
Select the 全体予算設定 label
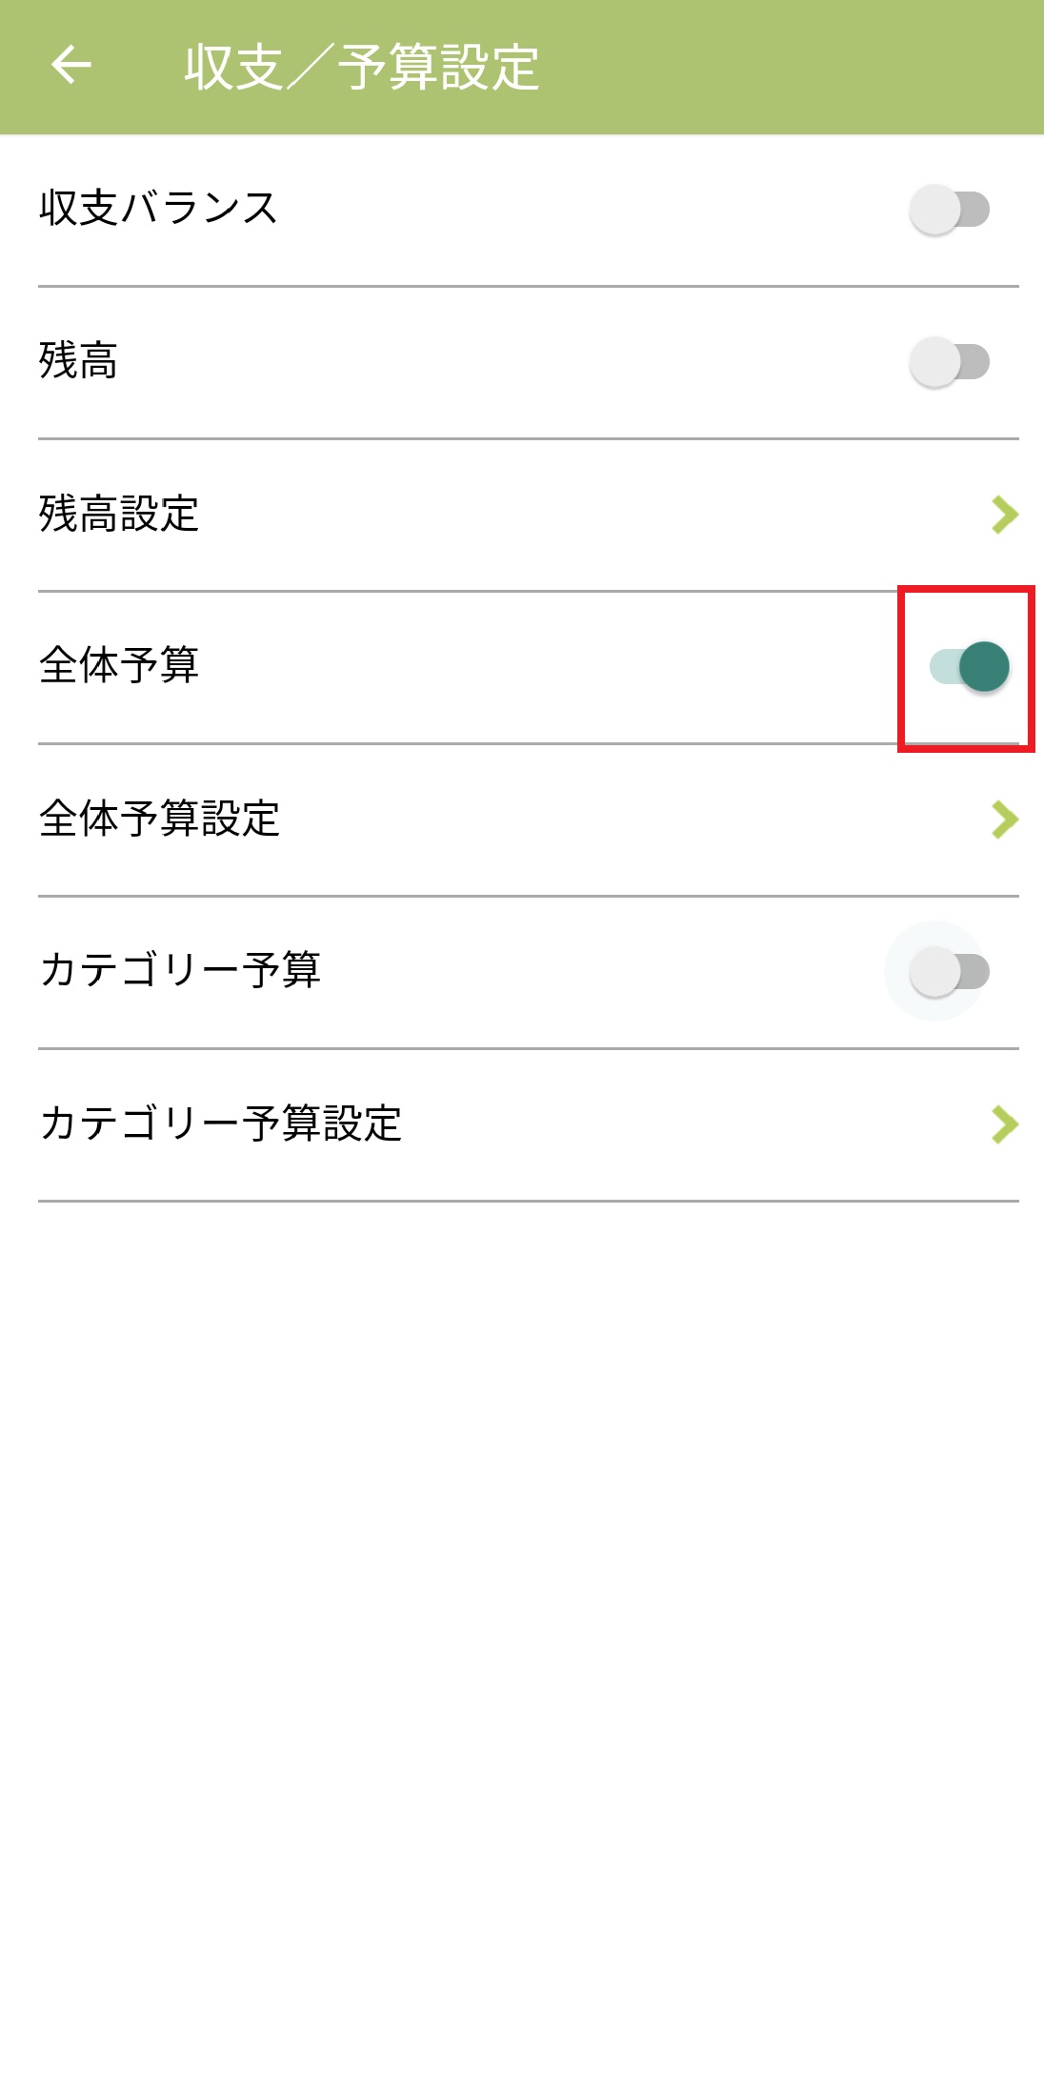(x=159, y=820)
